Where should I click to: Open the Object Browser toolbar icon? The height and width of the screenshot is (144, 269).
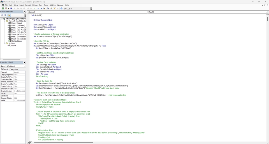click(x=55, y=8)
